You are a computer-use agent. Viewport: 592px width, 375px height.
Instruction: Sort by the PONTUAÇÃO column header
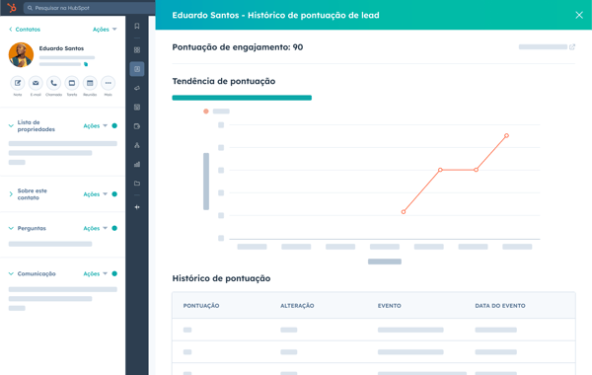point(201,306)
